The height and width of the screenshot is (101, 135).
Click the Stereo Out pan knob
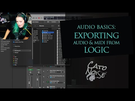point(30,72)
